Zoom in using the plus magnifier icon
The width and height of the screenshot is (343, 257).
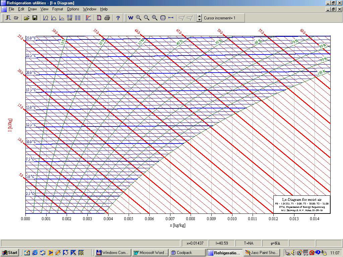tap(138, 18)
